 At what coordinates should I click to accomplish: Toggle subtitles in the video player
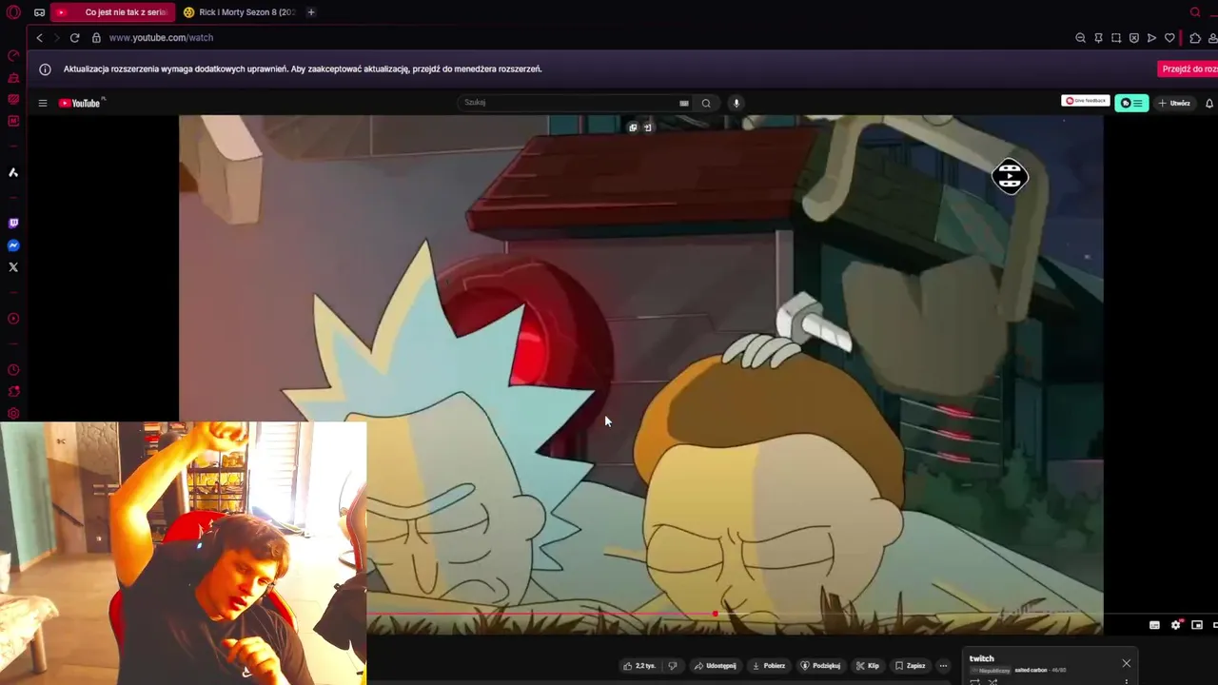coord(1154,625)
